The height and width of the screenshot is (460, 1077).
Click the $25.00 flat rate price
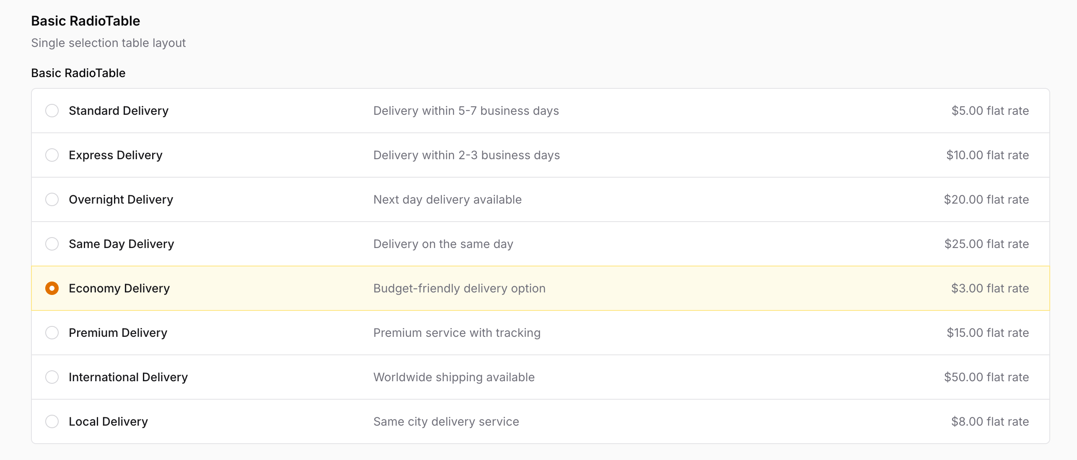[986, 244]
